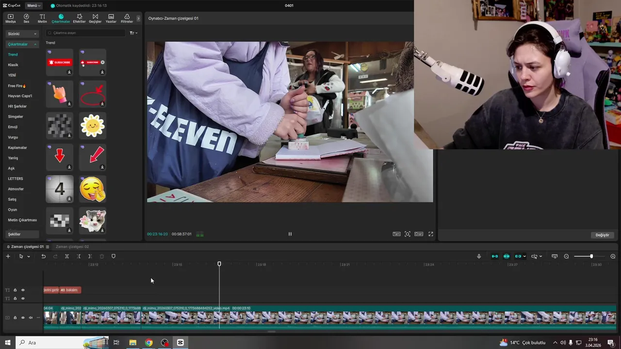Mute the main video track
The image size is (621, 349).
click(31, 318)
